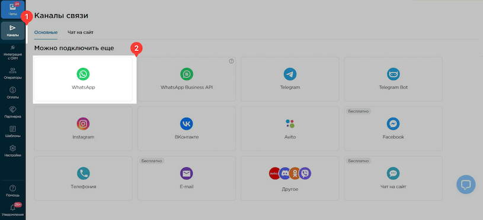Select the ВКонтакте channel icon
Screen dimensions: 483x220
coord(186,124)
